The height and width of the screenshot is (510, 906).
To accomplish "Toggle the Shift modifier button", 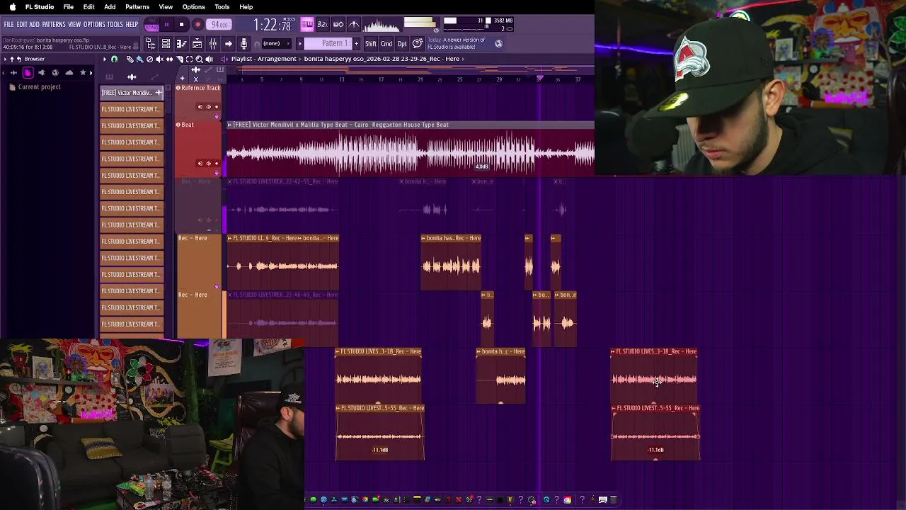I will (371, 43).
